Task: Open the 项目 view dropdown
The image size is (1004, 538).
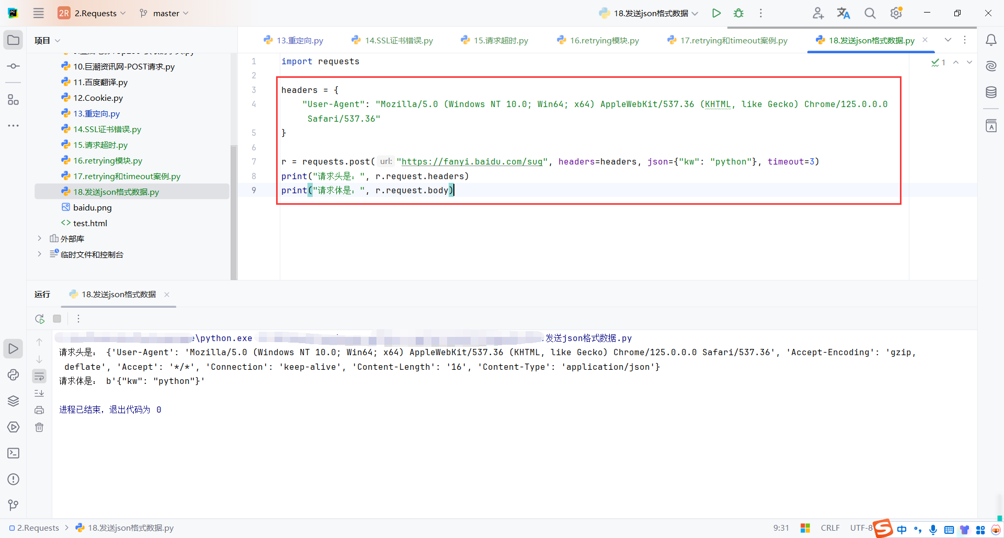Action: pyautogui.click(x=48, y=40)
